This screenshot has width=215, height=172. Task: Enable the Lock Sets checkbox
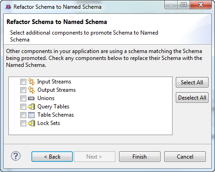pos(23,123)
